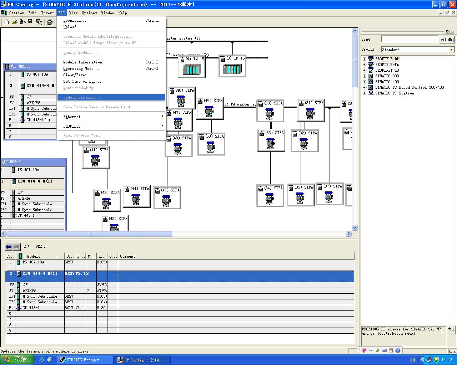
Task: Click the Save and Compile toolbar icon
Action: 39,22
